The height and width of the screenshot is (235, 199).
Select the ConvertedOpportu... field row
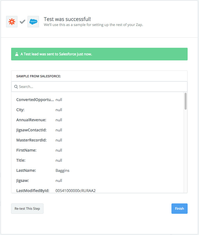click(x=97, y=100)
